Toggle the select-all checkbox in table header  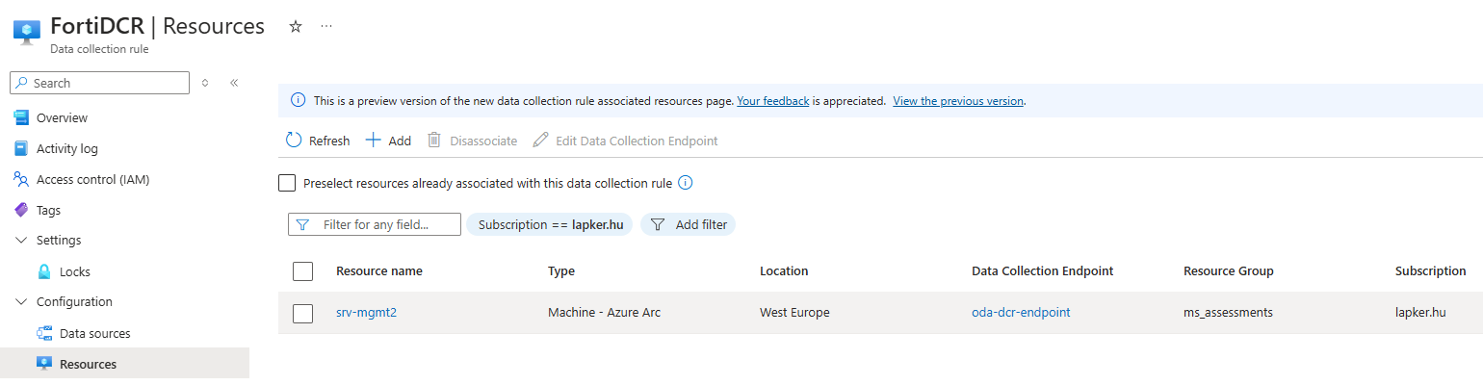302,271
